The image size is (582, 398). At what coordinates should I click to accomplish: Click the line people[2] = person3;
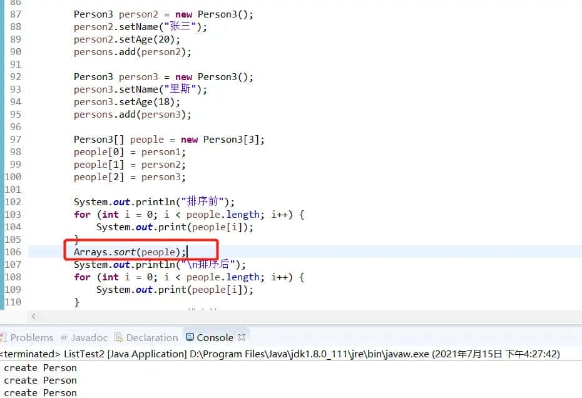point(130,176)
